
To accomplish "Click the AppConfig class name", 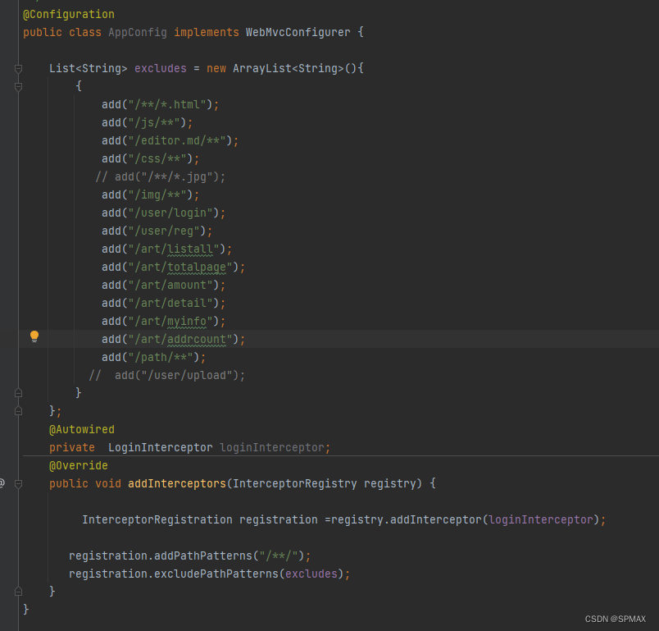I will (x=138, y=32).
